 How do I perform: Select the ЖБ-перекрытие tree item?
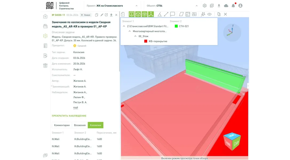pyautogui.click(x=158, y=41)
